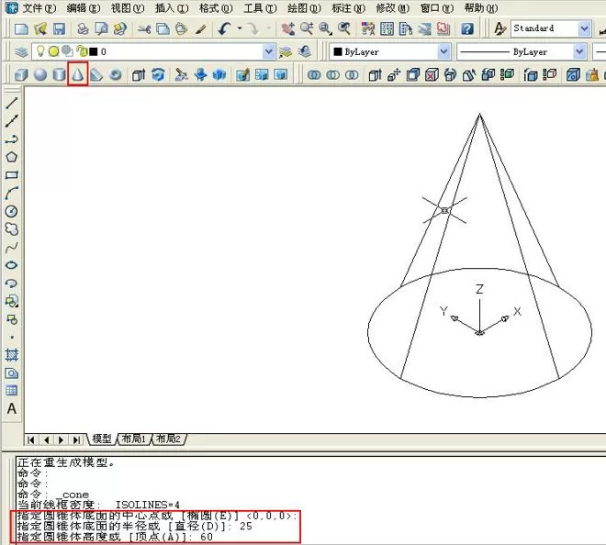Select the Line draw tool
This screenshot has width=606, height=545.
(x=12, y=103)
